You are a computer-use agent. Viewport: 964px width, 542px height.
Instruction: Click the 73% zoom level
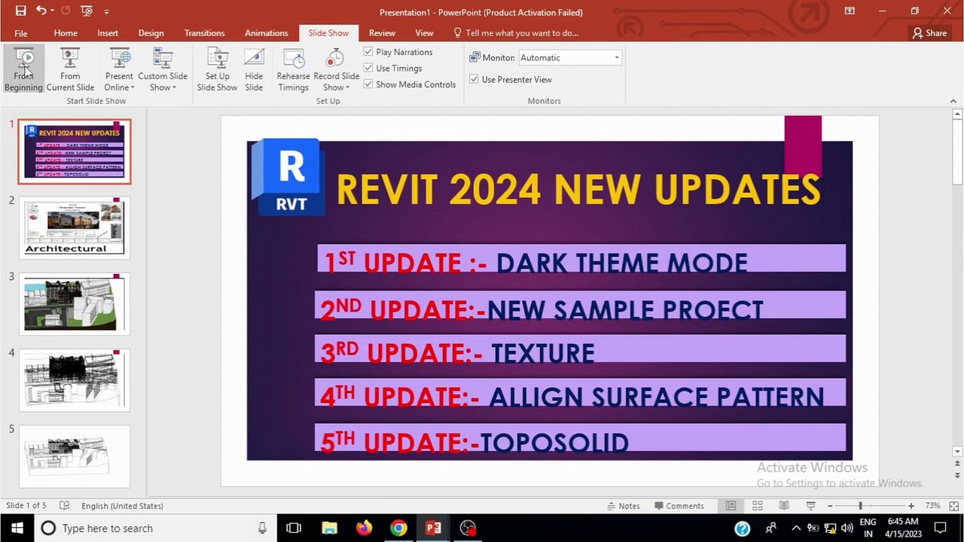tap(932, 506)
